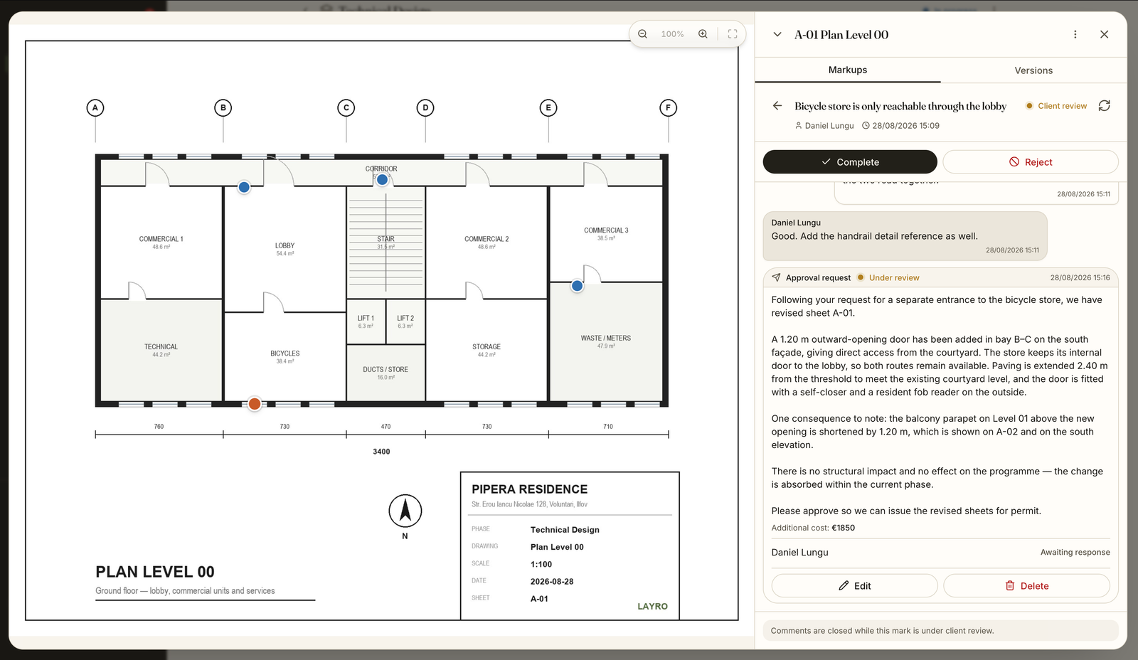Close the A-01 side panel
This screenshot has width=1138, height=660.
(1104, 34)
